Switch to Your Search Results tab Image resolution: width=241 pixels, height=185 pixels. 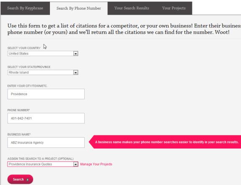[132, 8]
